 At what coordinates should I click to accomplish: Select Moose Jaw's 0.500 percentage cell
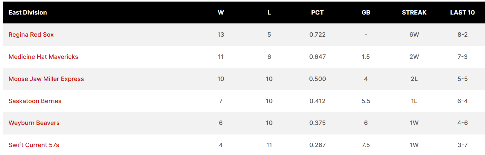pyautogui.click(x=317, y=79)
